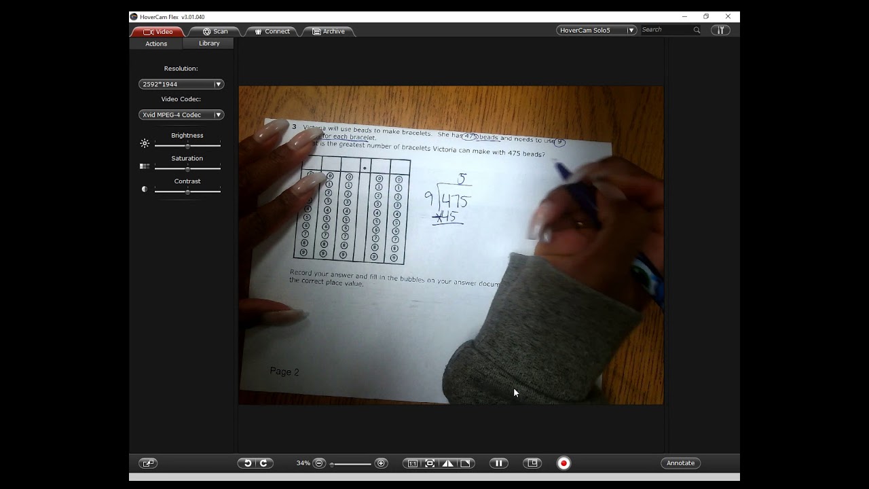Click the contrast circle icon
The width and height of the screenshot is (869, 489).
[145, 189]
